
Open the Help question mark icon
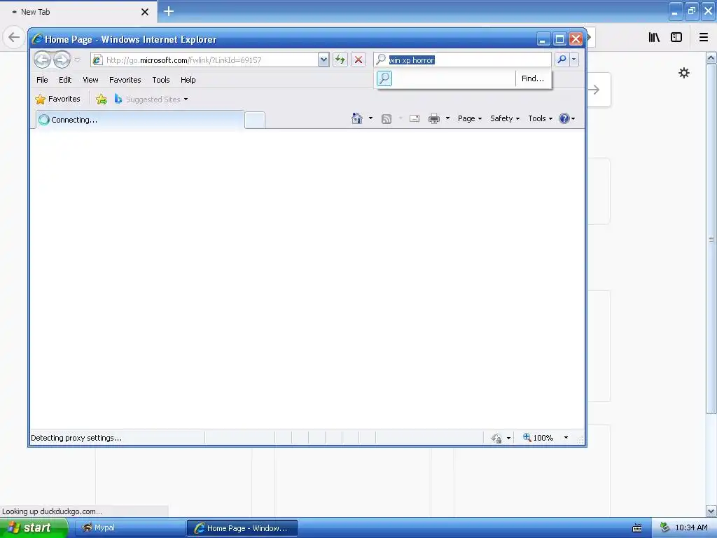tap(564, 118)
